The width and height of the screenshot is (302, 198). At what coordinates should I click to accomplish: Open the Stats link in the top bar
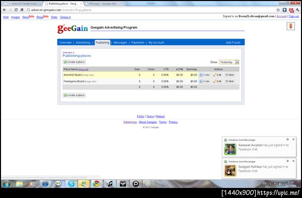(54, 17)
